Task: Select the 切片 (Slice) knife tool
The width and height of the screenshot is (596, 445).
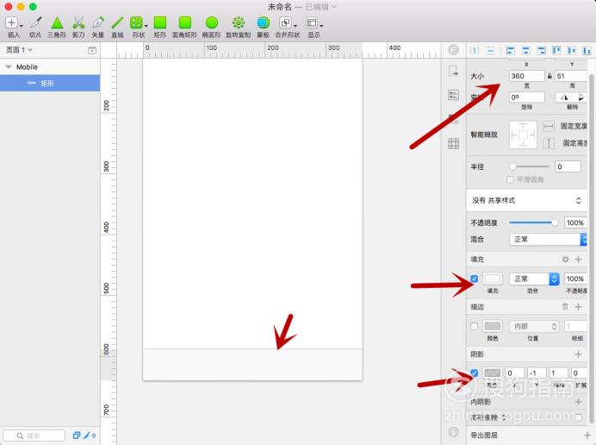Action: click(x=35, y=27)
